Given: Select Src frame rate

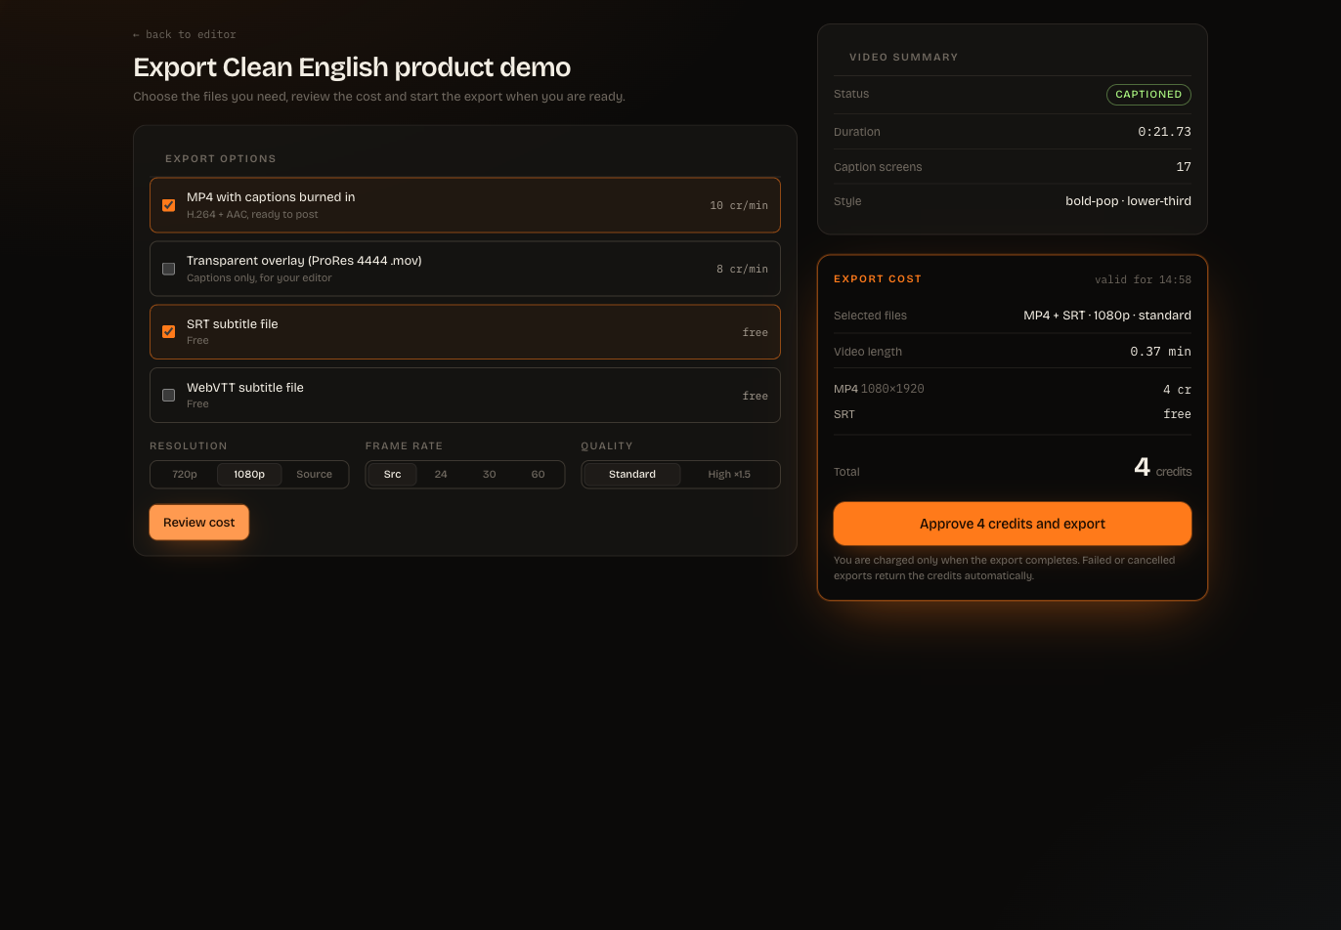Looking at the screenshot, I should tap(392, 474).
